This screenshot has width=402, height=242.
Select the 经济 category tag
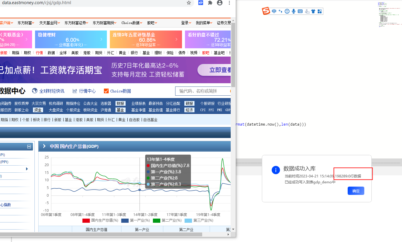[189, 110]
